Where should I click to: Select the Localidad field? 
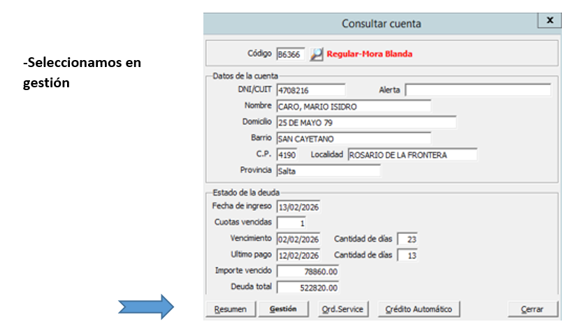coord(412,154)
